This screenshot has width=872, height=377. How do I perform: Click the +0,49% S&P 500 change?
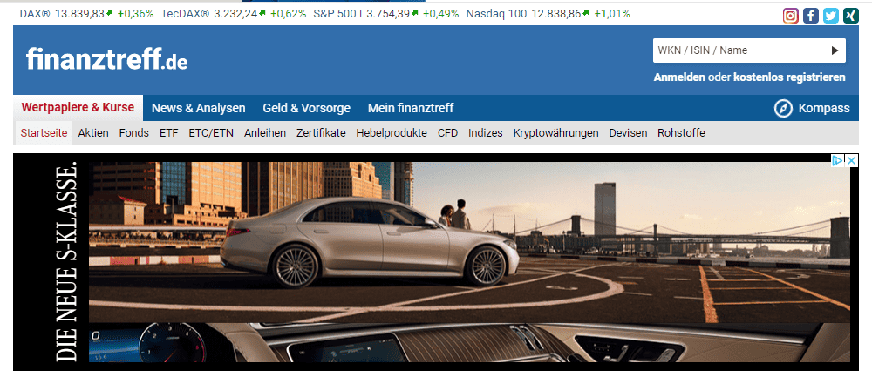coord(441,14)
